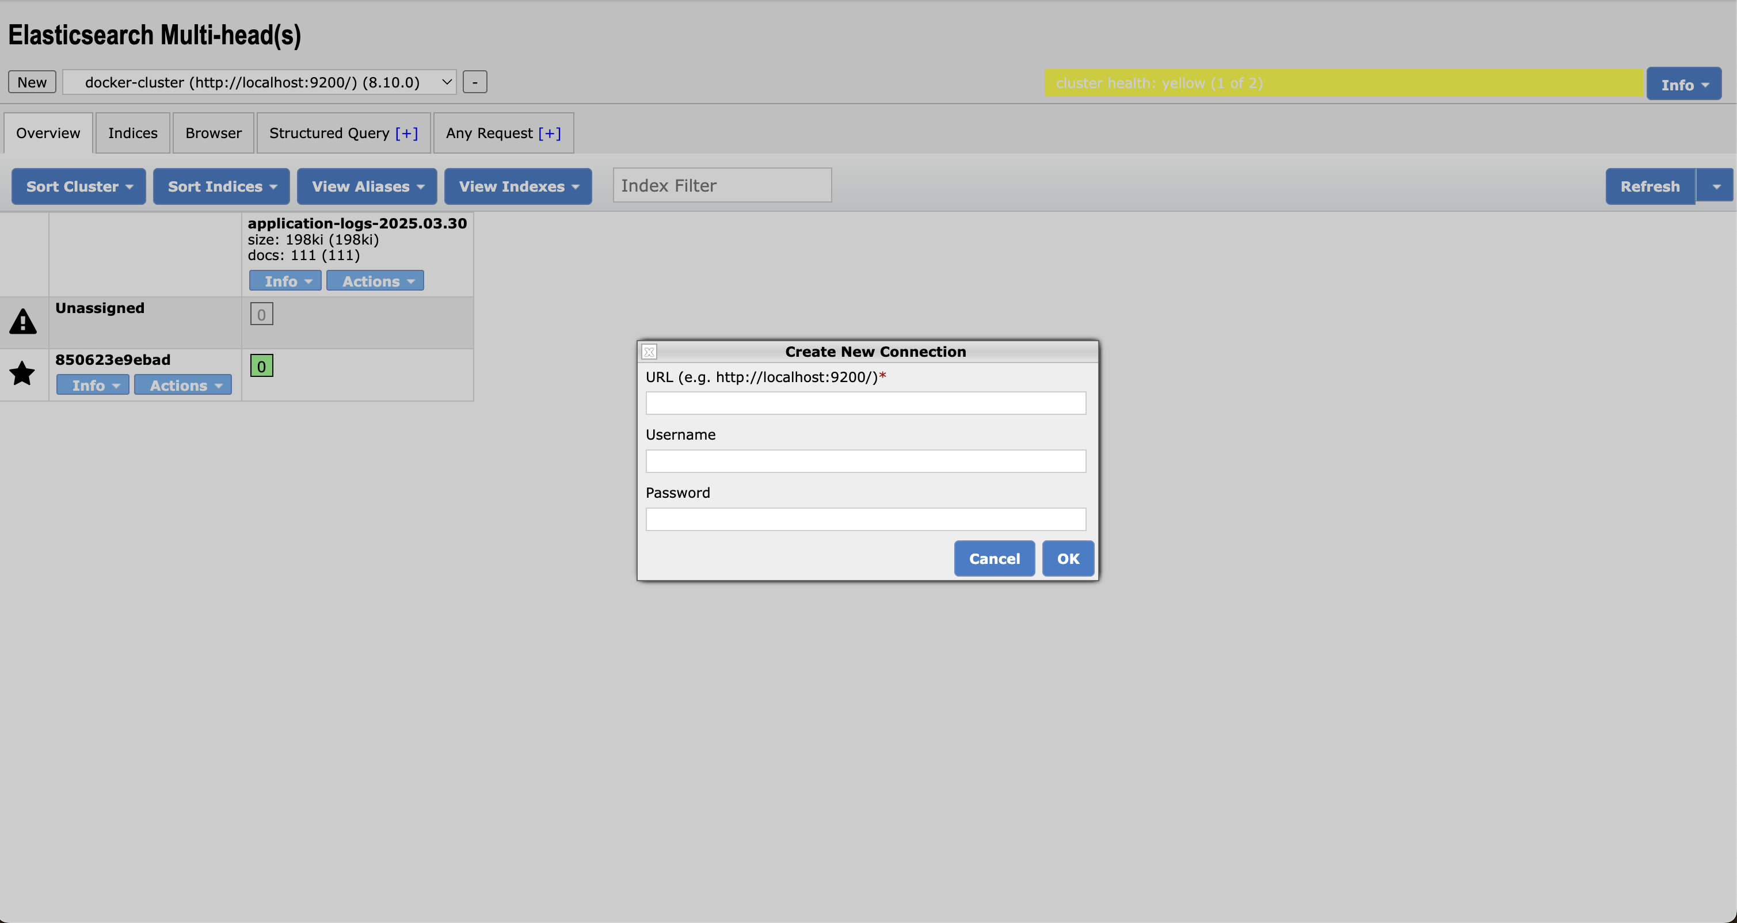
Task: Add new Structured Query tab via [+]
Action: pos(406,134)
